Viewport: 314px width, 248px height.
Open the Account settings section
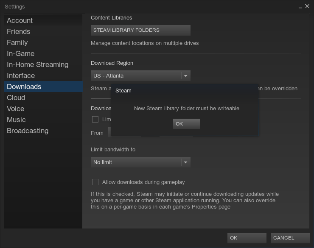coord(43,20)
